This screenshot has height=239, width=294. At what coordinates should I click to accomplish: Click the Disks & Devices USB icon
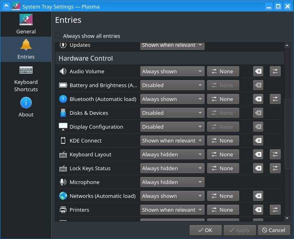point(63,113)
